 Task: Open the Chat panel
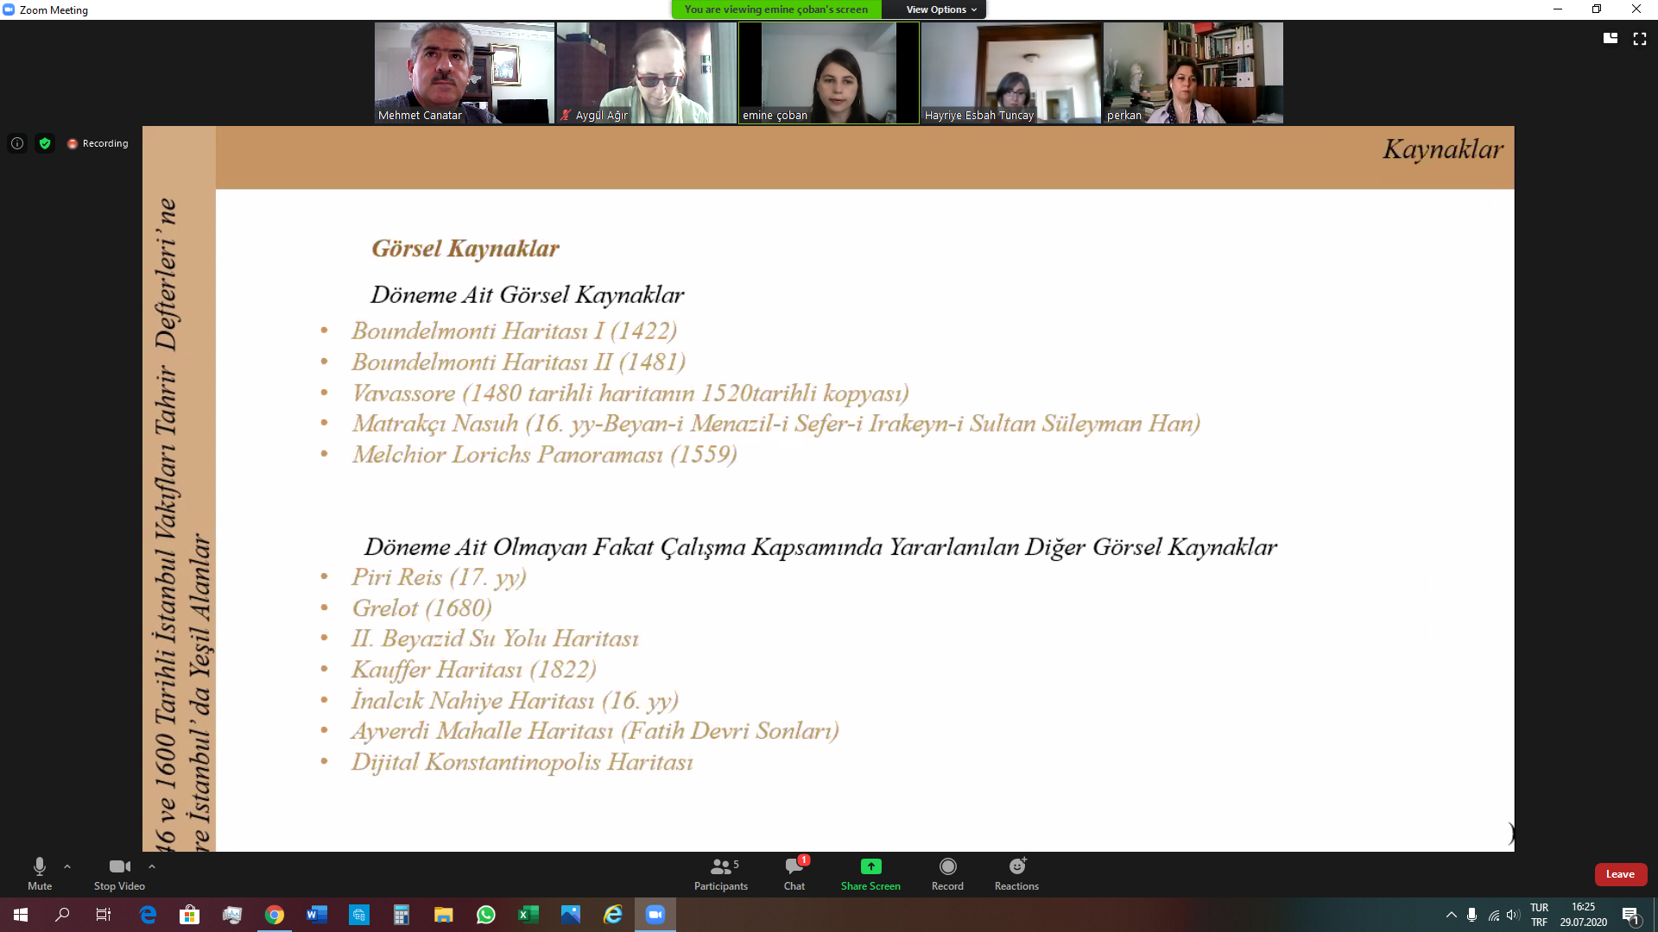794,873
